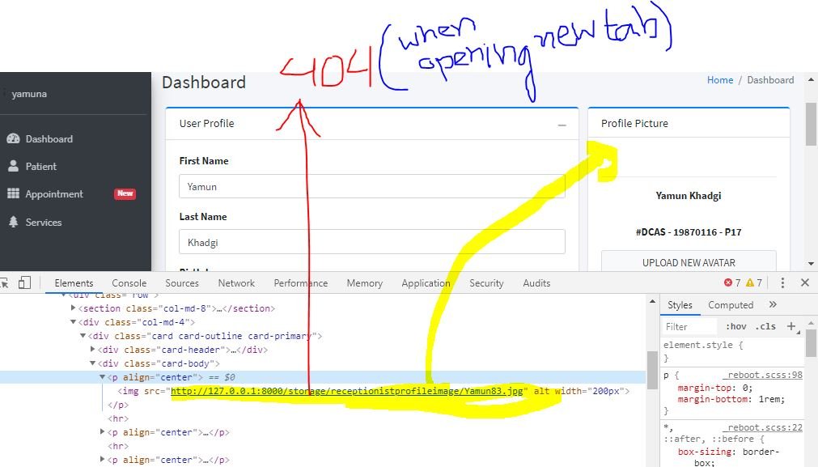Click the Appointment grid icon
The width and height of the screenshot is (818, 467).
pos(13,193)
